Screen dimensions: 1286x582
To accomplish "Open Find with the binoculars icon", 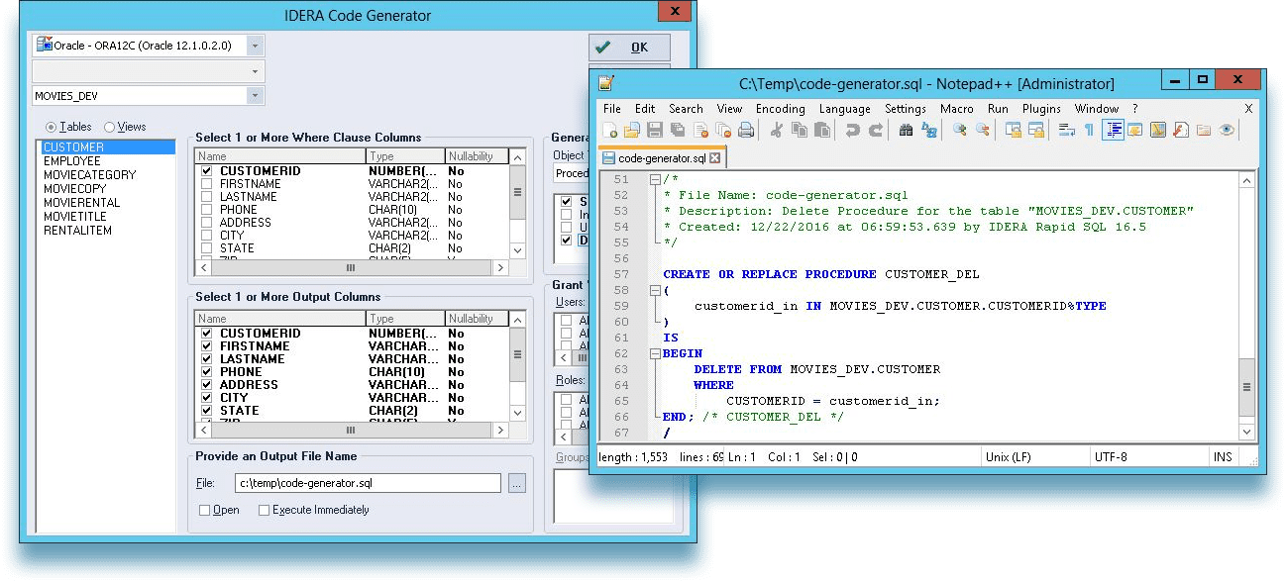I will coord(906,130).
